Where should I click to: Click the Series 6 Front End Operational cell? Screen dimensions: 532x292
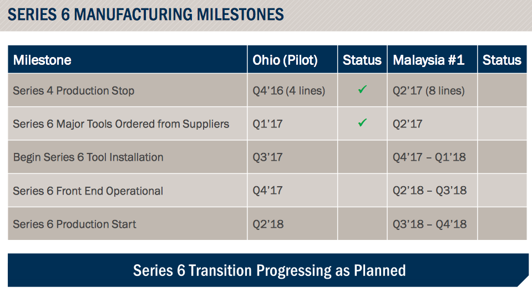tap(88, 191)
